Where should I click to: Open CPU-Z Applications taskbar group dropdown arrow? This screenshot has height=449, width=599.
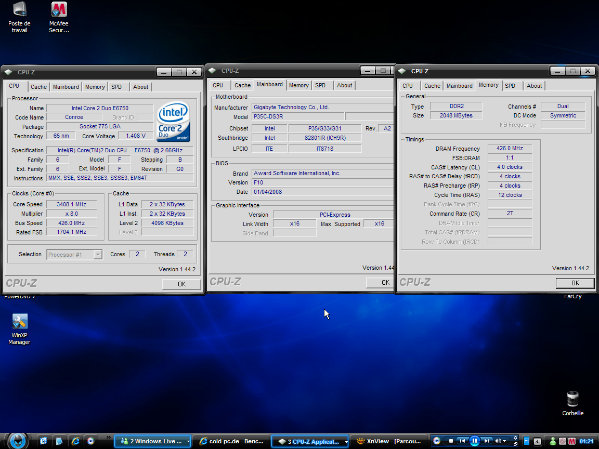click(346, 442)
